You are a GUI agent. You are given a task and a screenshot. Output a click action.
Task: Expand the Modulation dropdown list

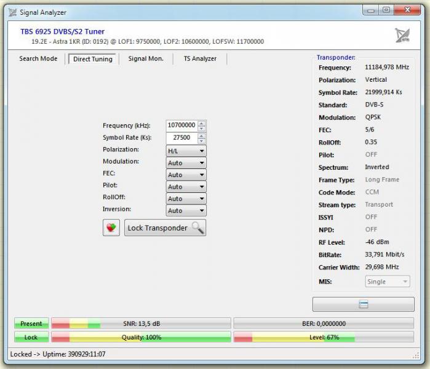(x=186, y=163)
